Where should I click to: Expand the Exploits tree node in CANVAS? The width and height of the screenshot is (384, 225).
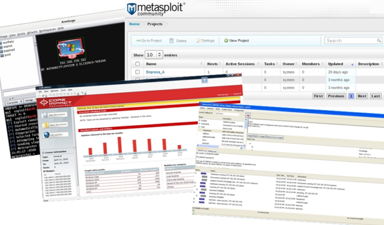tap(199, 121)
